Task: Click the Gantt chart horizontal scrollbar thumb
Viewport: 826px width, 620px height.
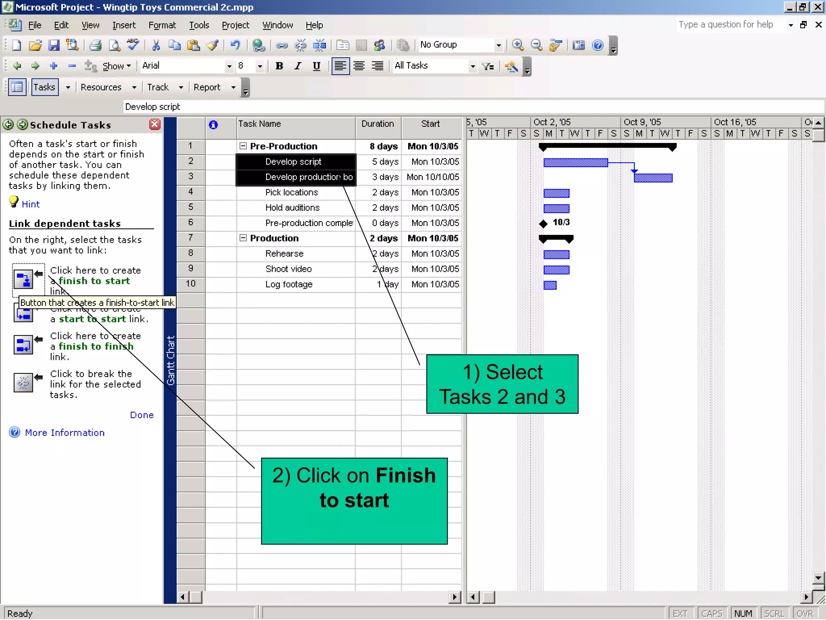Action: click(x=488, y=597)
